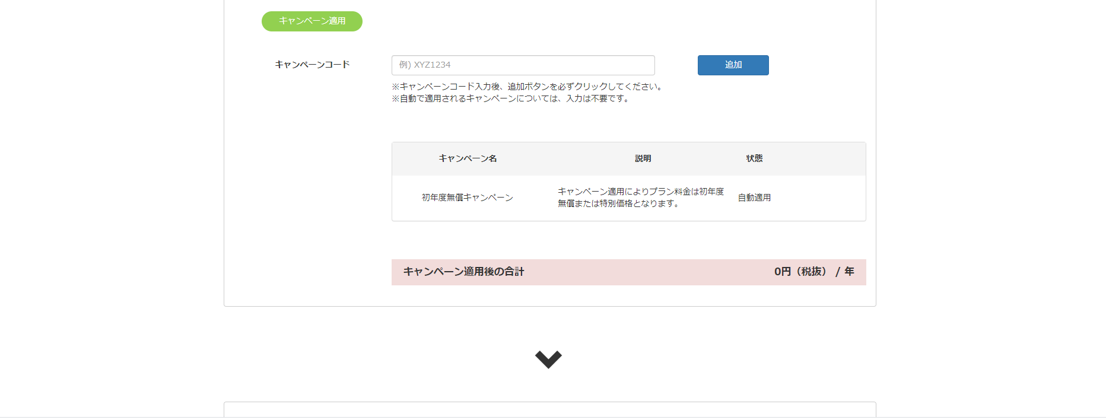Image resolution: width=1106 pixels, height=420 pixels.
Task: Click the 0円（税抜）/ 年 total amount
Action: point(813,272)
